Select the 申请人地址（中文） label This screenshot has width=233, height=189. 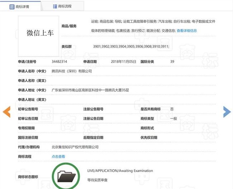pyautogui.click(x=32, y=90)
